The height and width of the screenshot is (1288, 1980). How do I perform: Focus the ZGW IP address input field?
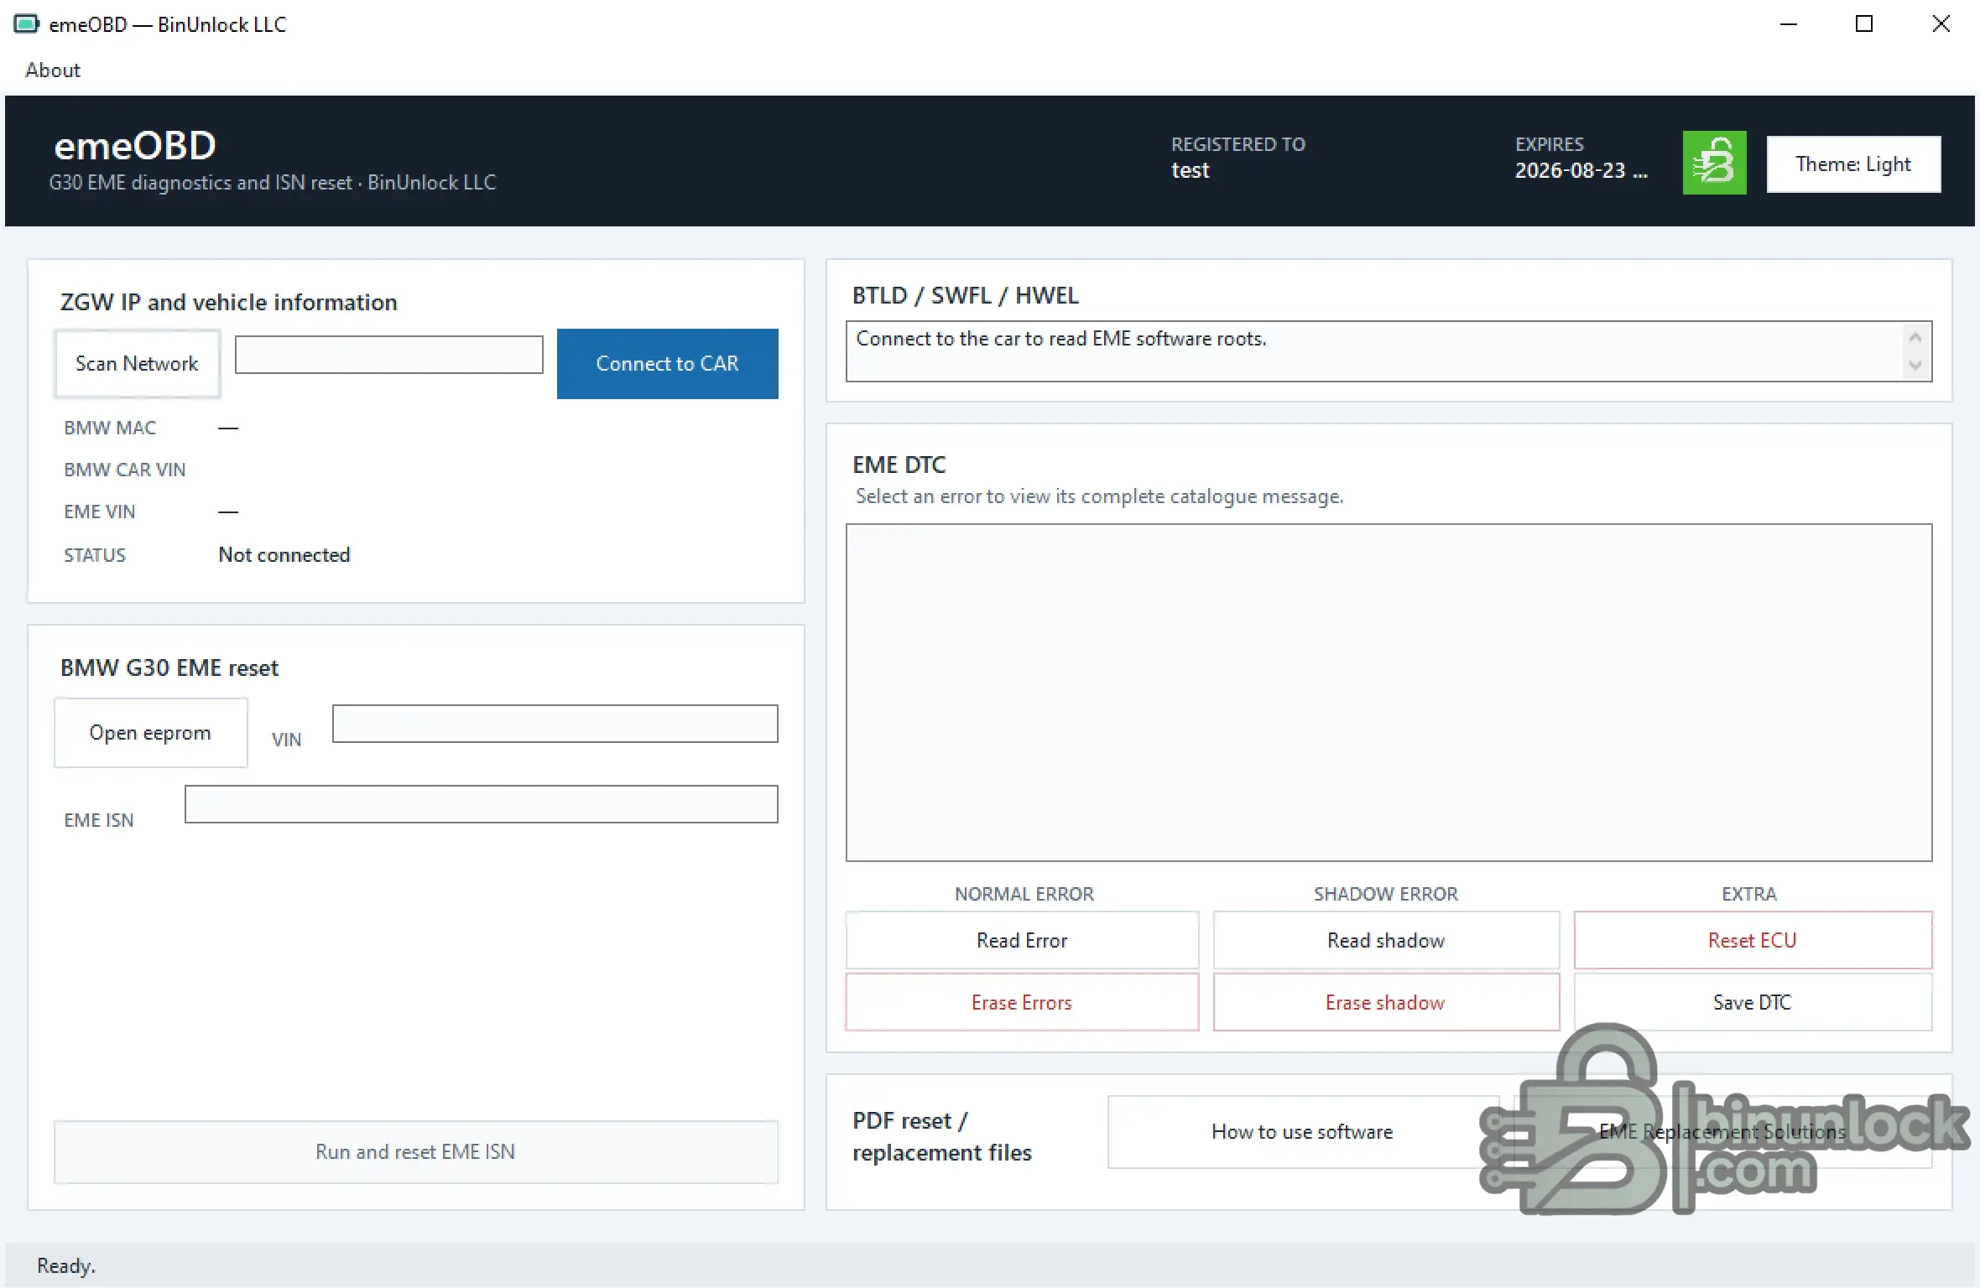388,355
